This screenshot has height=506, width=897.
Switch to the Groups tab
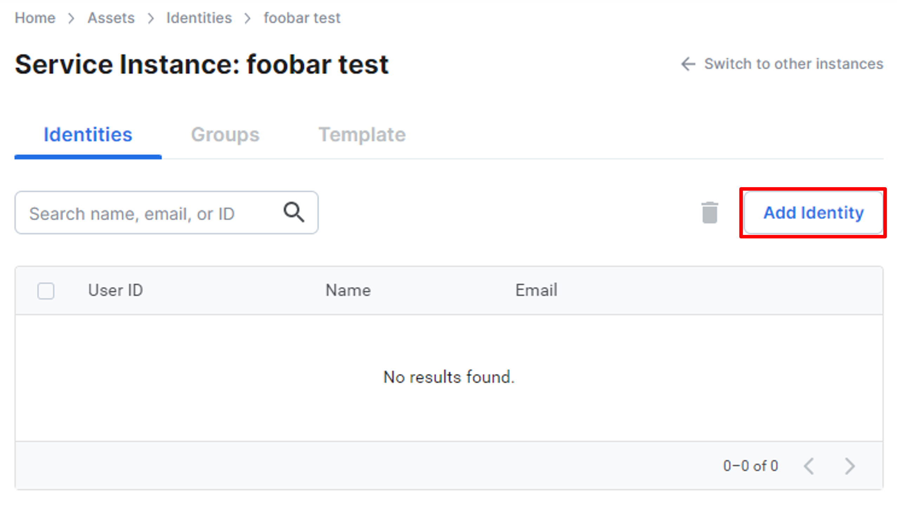pyautogui.click(x=225, y=134)
